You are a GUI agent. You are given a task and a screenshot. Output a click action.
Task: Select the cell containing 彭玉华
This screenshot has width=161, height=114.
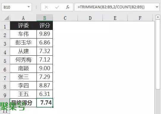click(x=23, y=43)
